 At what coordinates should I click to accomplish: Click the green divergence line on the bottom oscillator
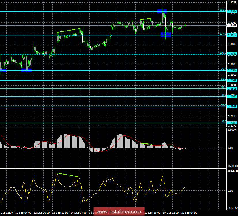68,175
